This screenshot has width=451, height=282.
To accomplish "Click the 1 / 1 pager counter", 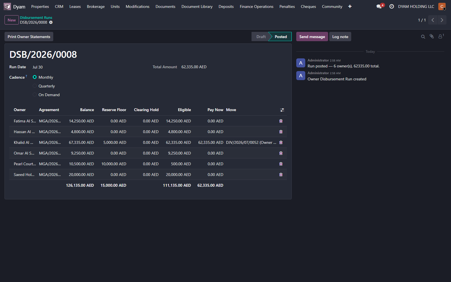I will click(422, 20).
